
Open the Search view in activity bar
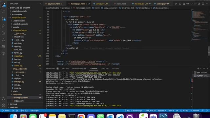point(4,11)
